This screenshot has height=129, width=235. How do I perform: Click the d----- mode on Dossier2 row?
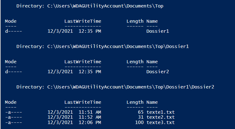[x=13, y=72]
